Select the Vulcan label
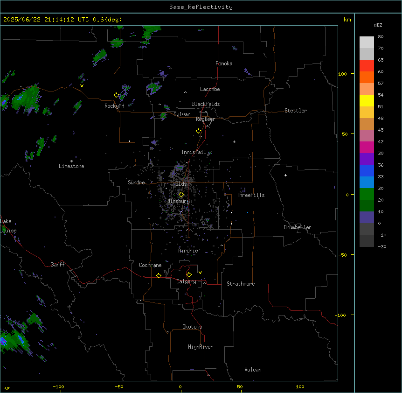The height and width of the screenshot is (393, 402). pos(253,370)
